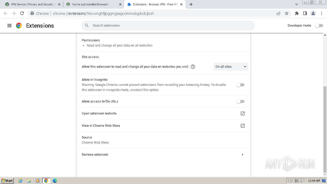
Task: Toggle the side panel icon in toolbar
Action: click(305, 13)
